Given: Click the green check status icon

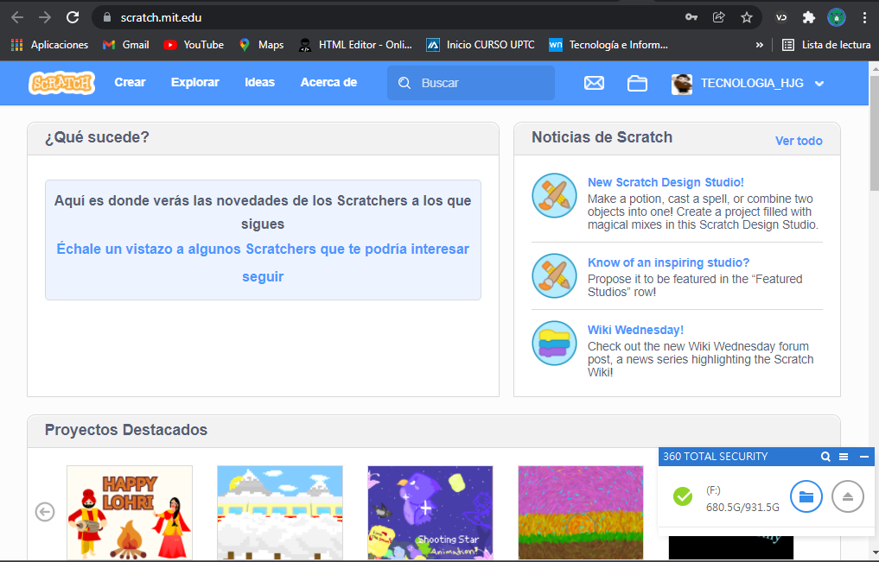Looking at the screenshot, I should click(x=682, y=496).
